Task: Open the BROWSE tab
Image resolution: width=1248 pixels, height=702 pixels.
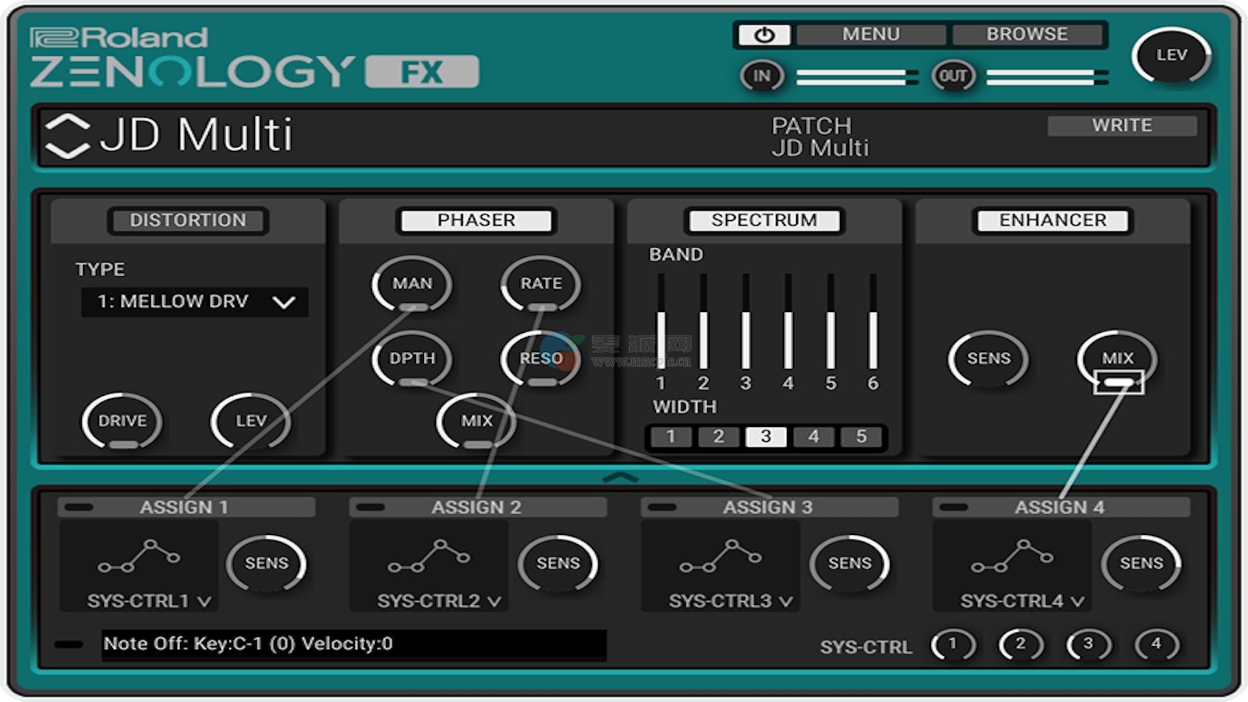Action: pos(1027,34)
